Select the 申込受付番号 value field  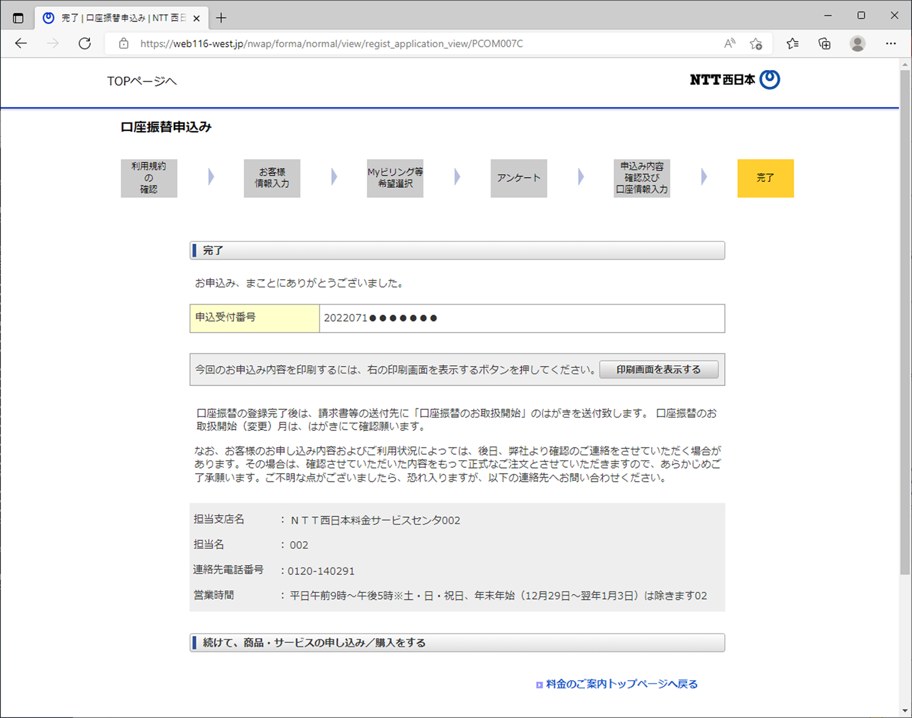(521, 318)
